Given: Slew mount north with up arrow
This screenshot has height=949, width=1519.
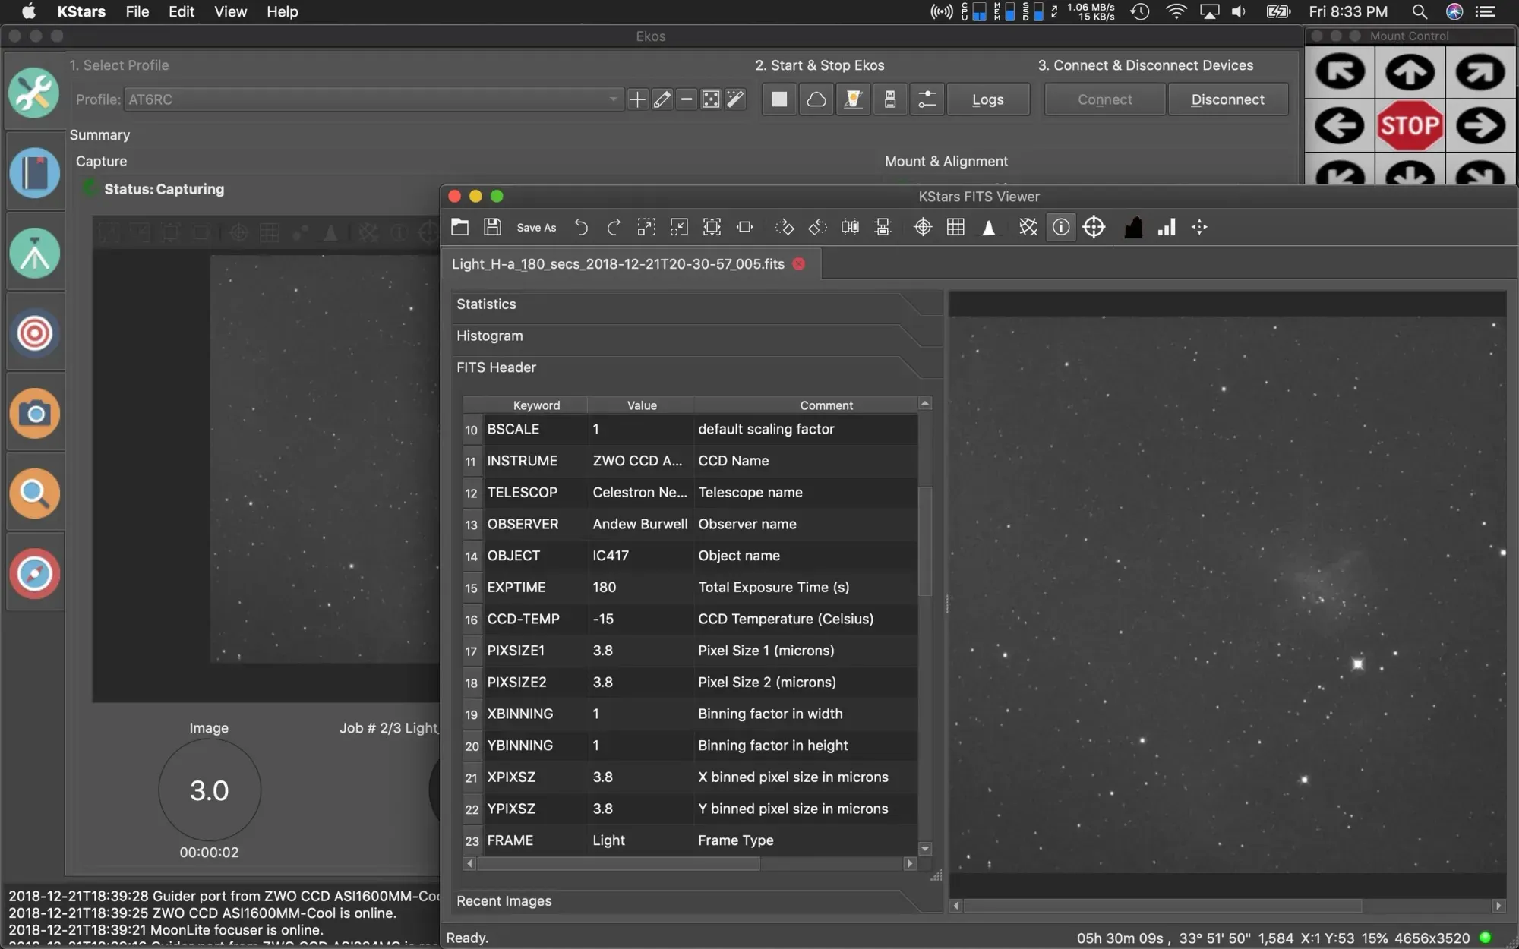Looking at the screenshot, I should pyautogui.click(x=1410, y=72).
